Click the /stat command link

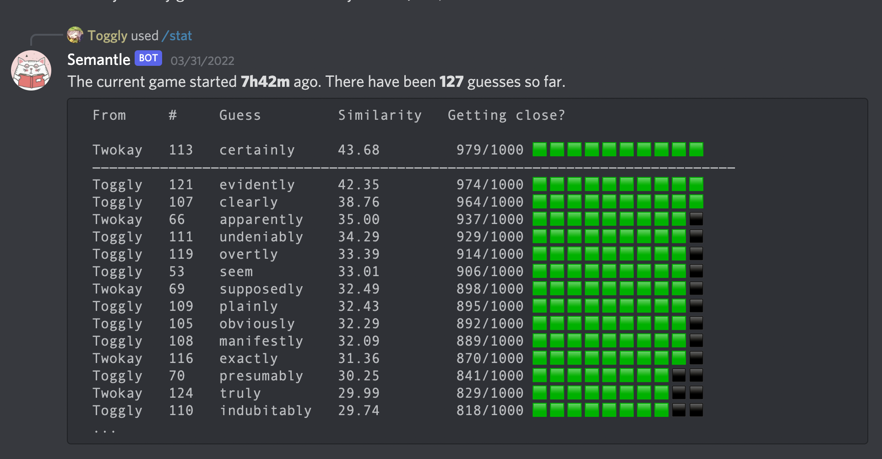click(177, 36)
